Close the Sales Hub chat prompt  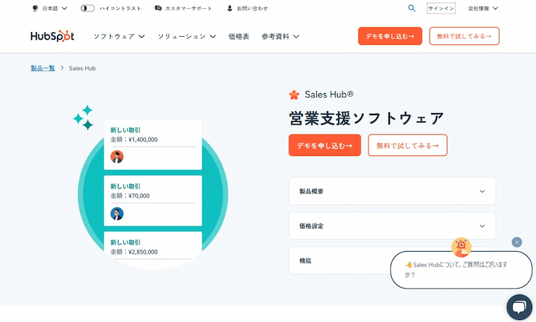[x=516, y=242]
